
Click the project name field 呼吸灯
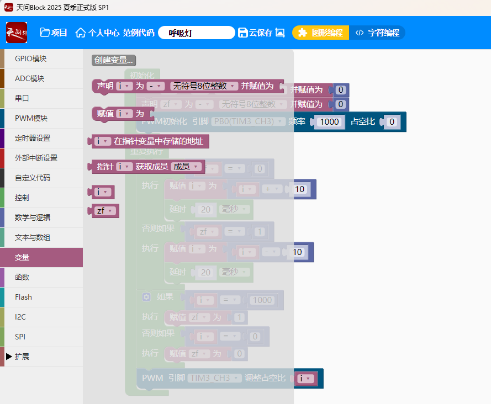point(196,33)
